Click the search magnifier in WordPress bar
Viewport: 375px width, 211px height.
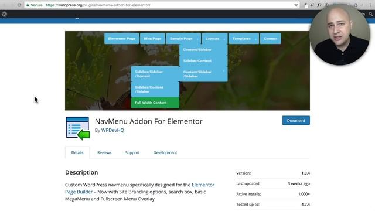coord(370,14)
